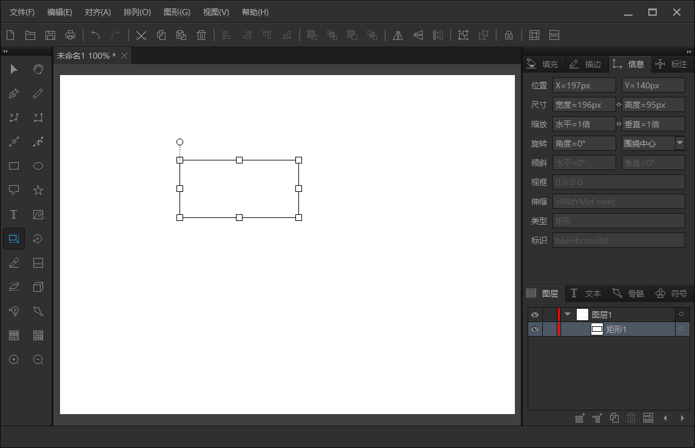Open the 图形(G) menu
695x448 pixels.
coord(176,12)
